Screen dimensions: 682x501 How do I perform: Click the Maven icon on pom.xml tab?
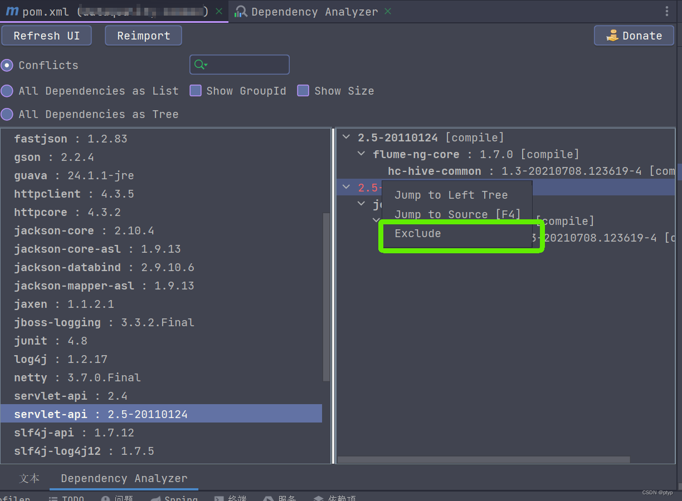pos(12,12)
